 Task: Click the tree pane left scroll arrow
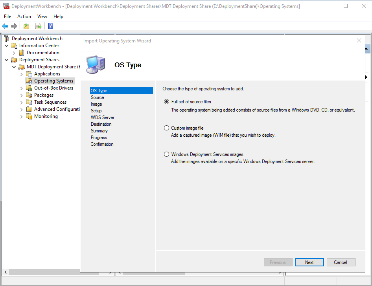tap(6, 272)
